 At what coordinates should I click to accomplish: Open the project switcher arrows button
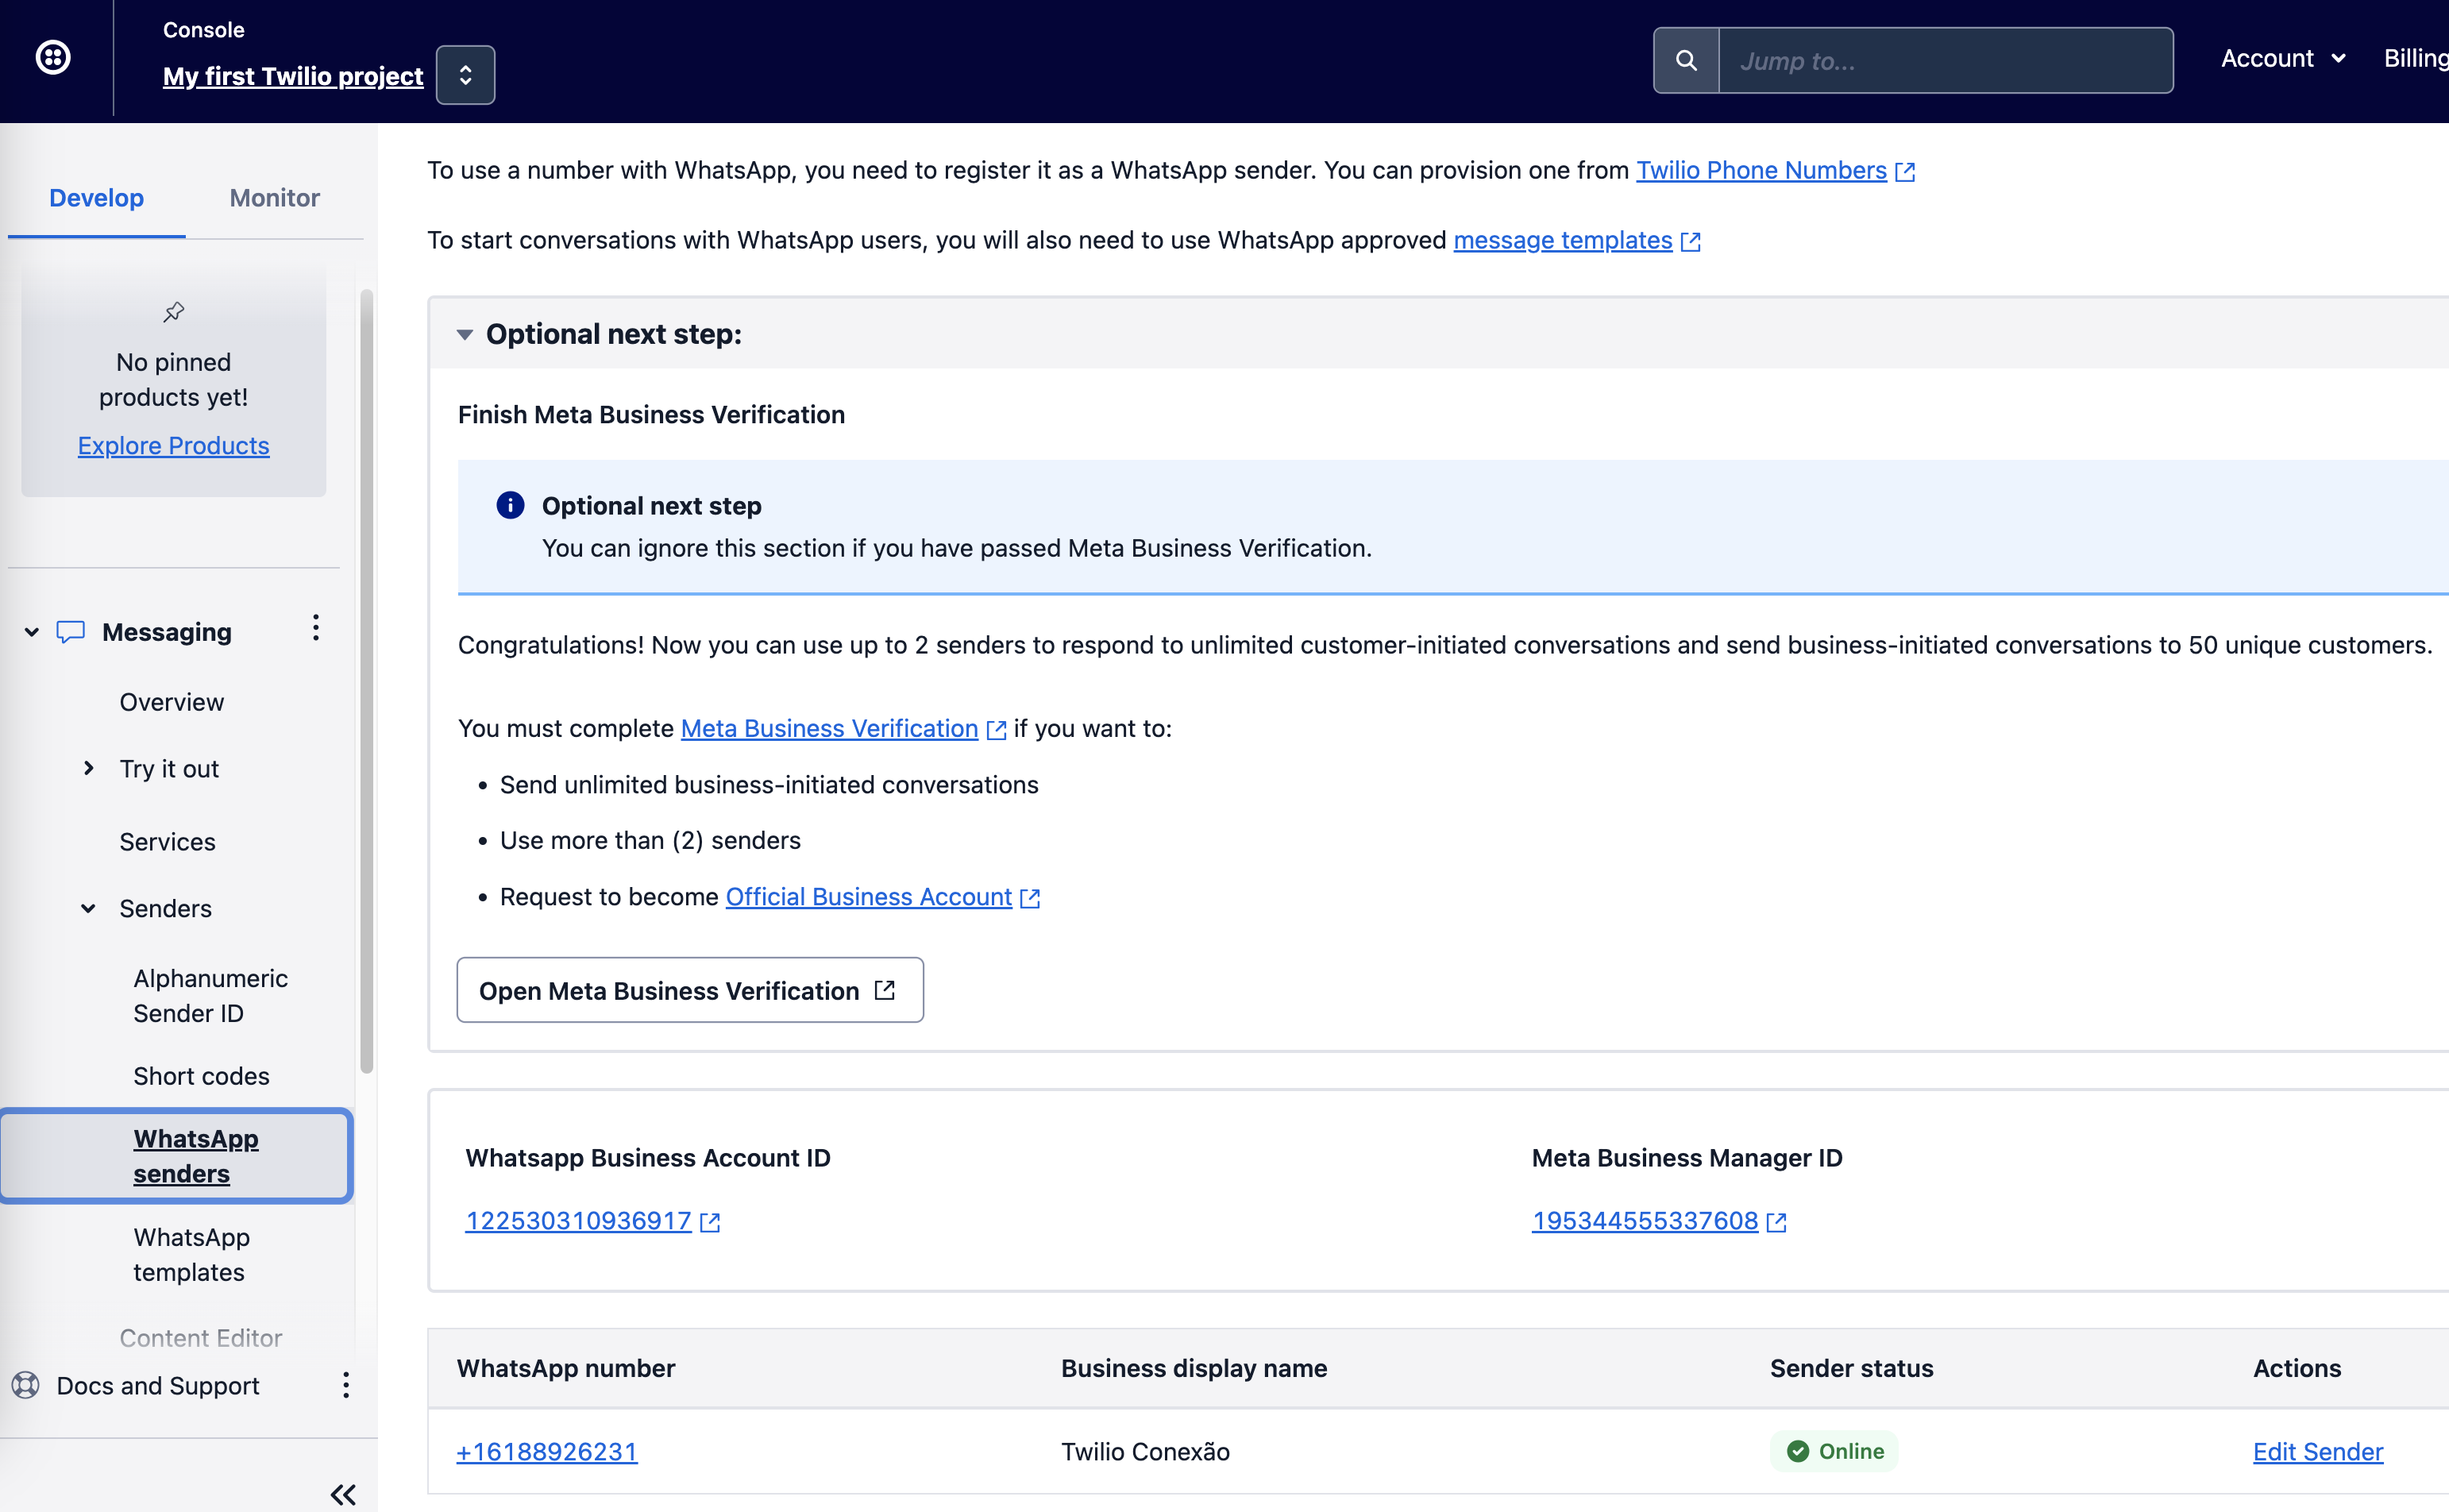(465, 75)
